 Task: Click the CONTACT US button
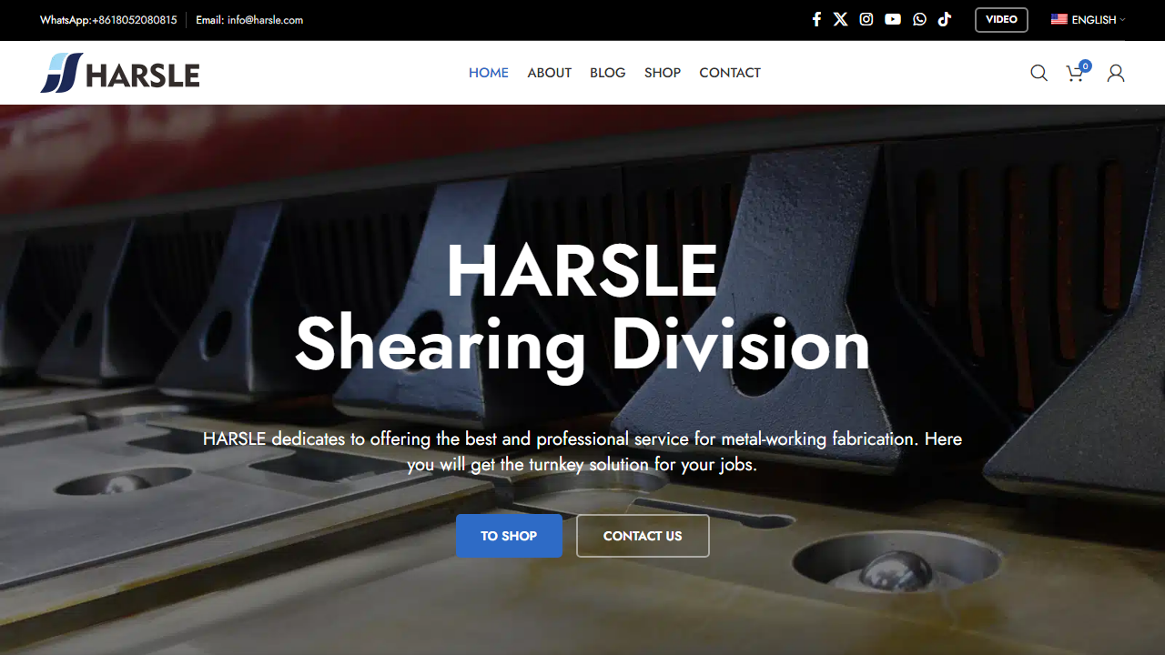point(643,536)
